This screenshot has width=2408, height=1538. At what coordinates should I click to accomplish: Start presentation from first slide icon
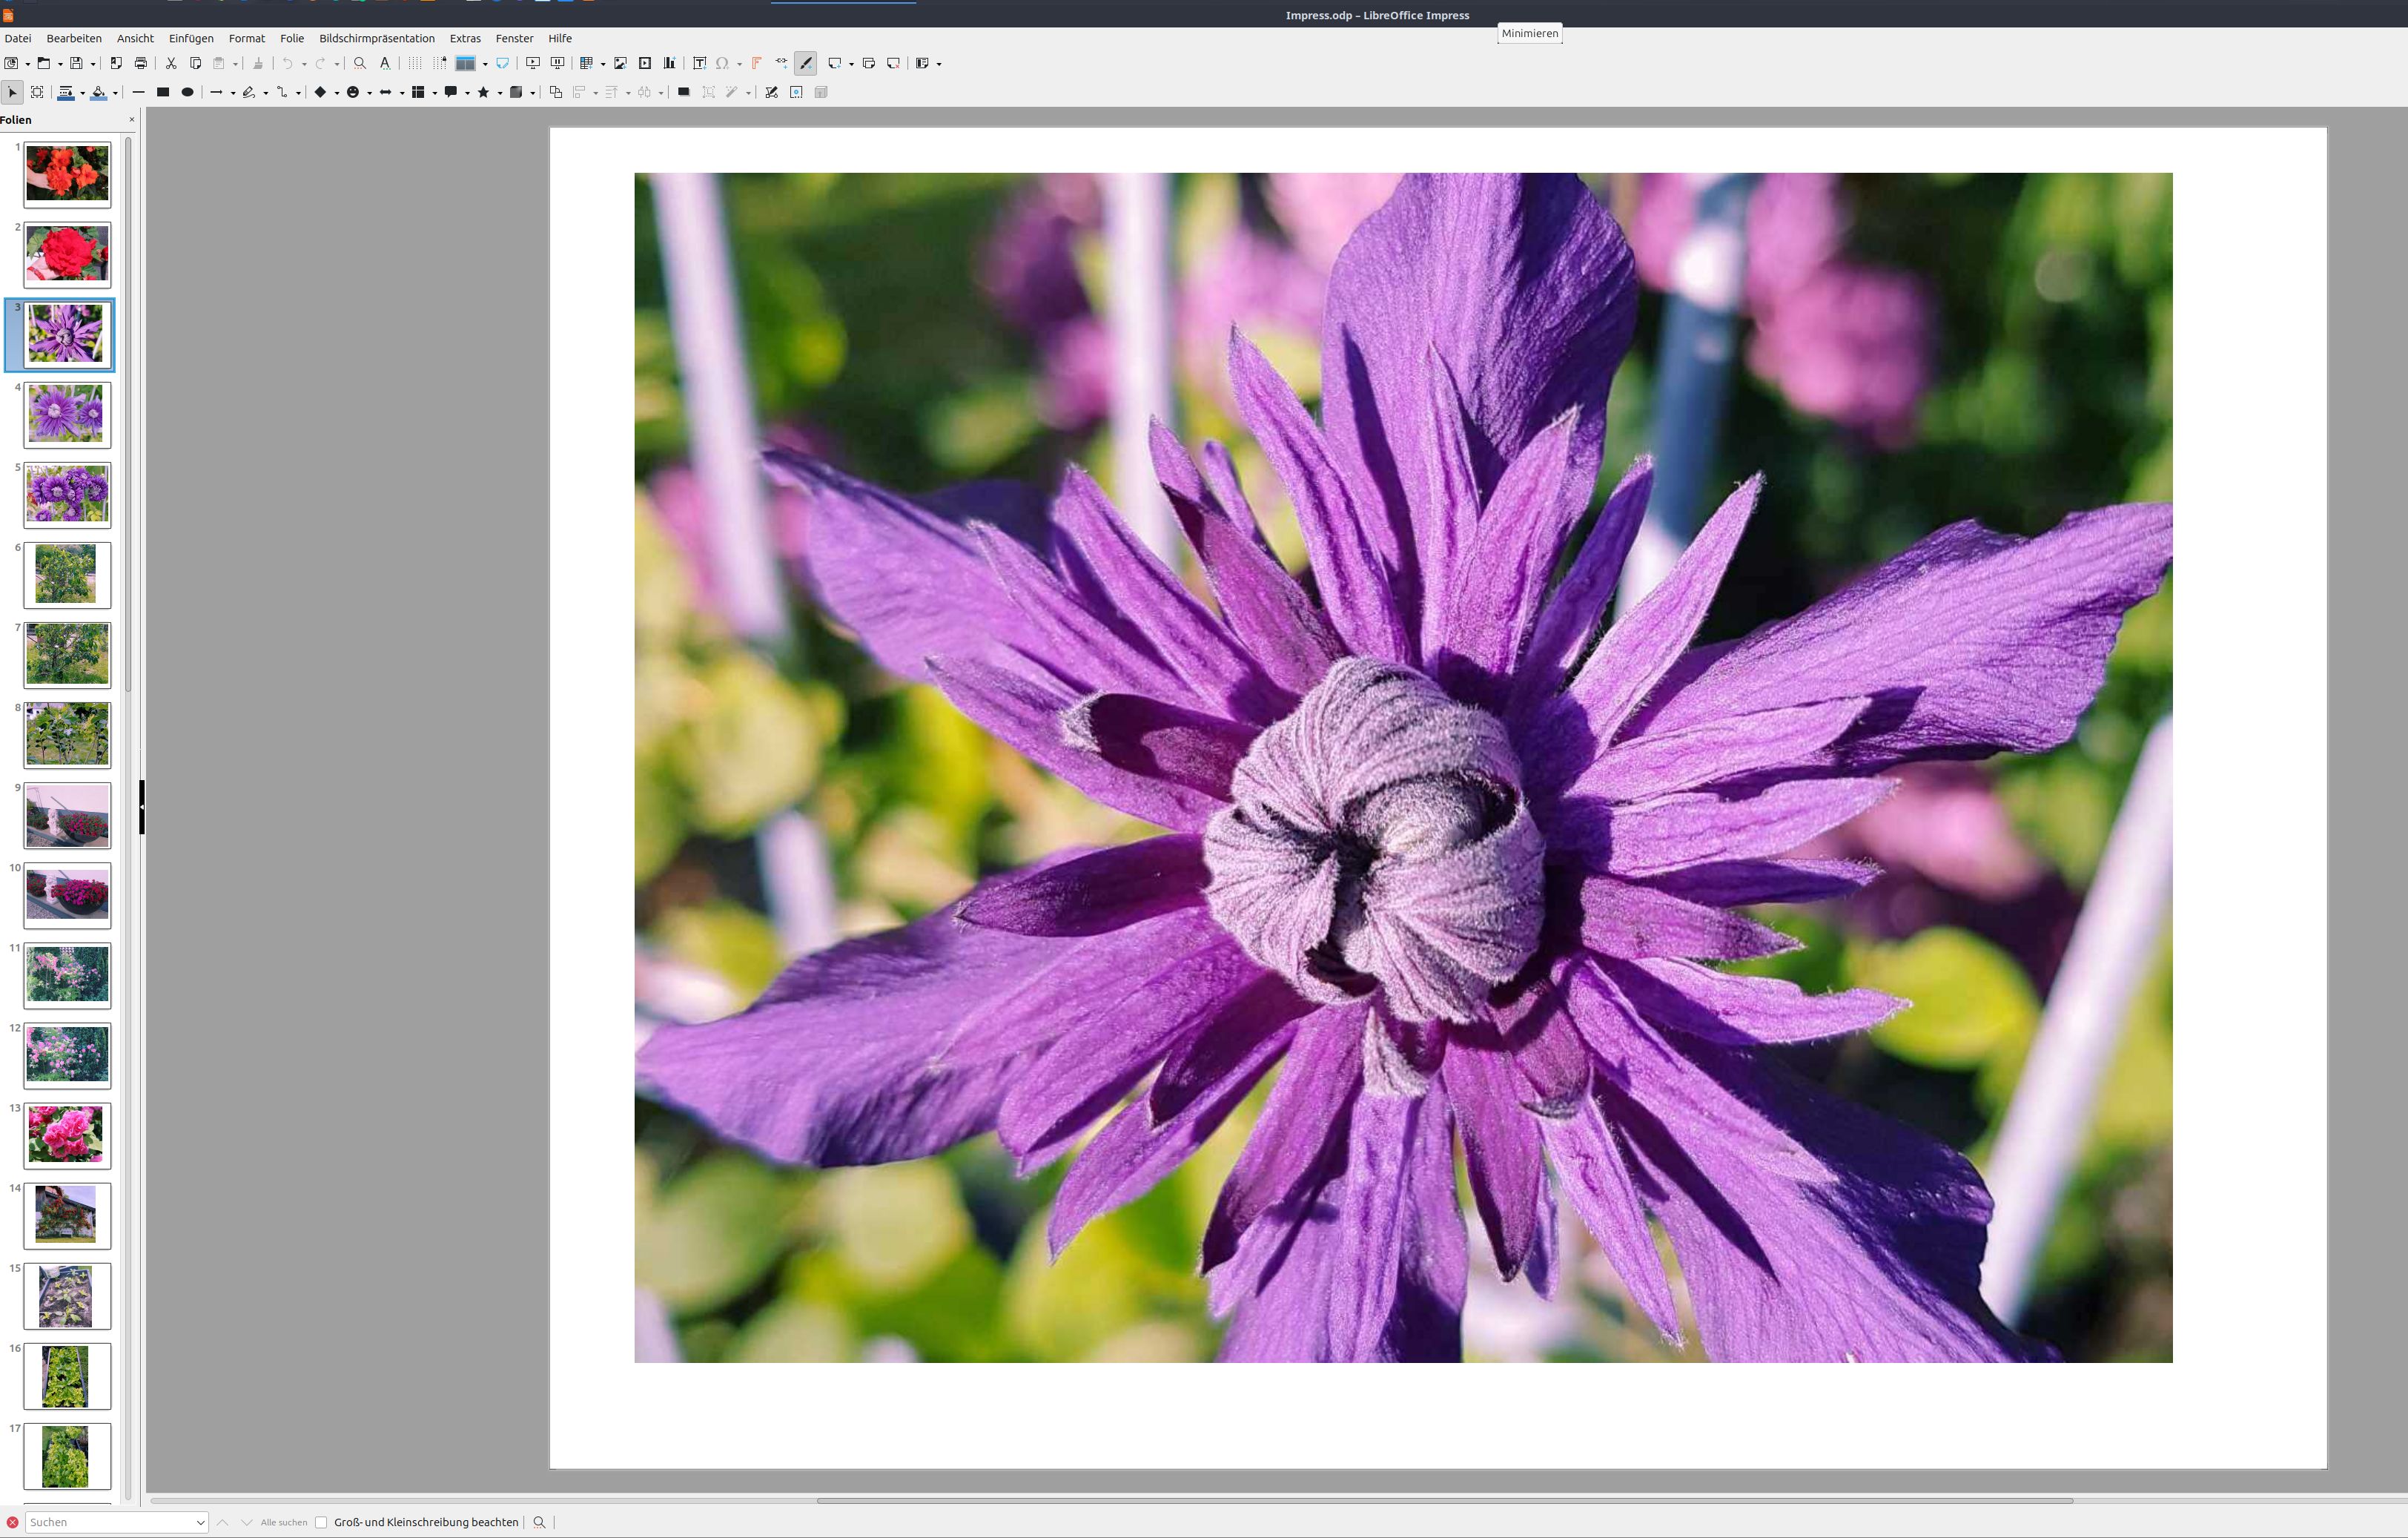tap(533, 63)
